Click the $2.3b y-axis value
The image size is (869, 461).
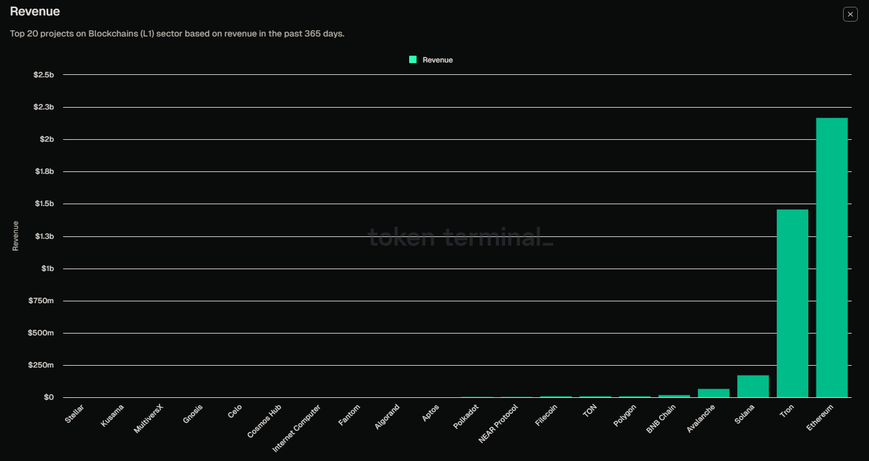[44, 107]
